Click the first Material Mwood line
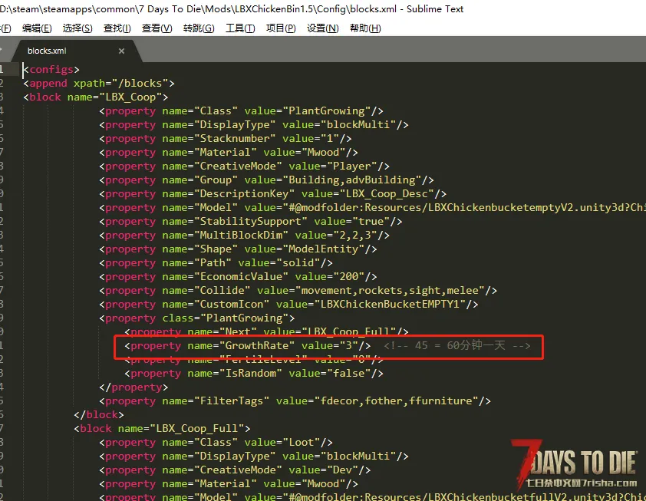The width and height of the screenshot is (646, 501). coord(229,153)
